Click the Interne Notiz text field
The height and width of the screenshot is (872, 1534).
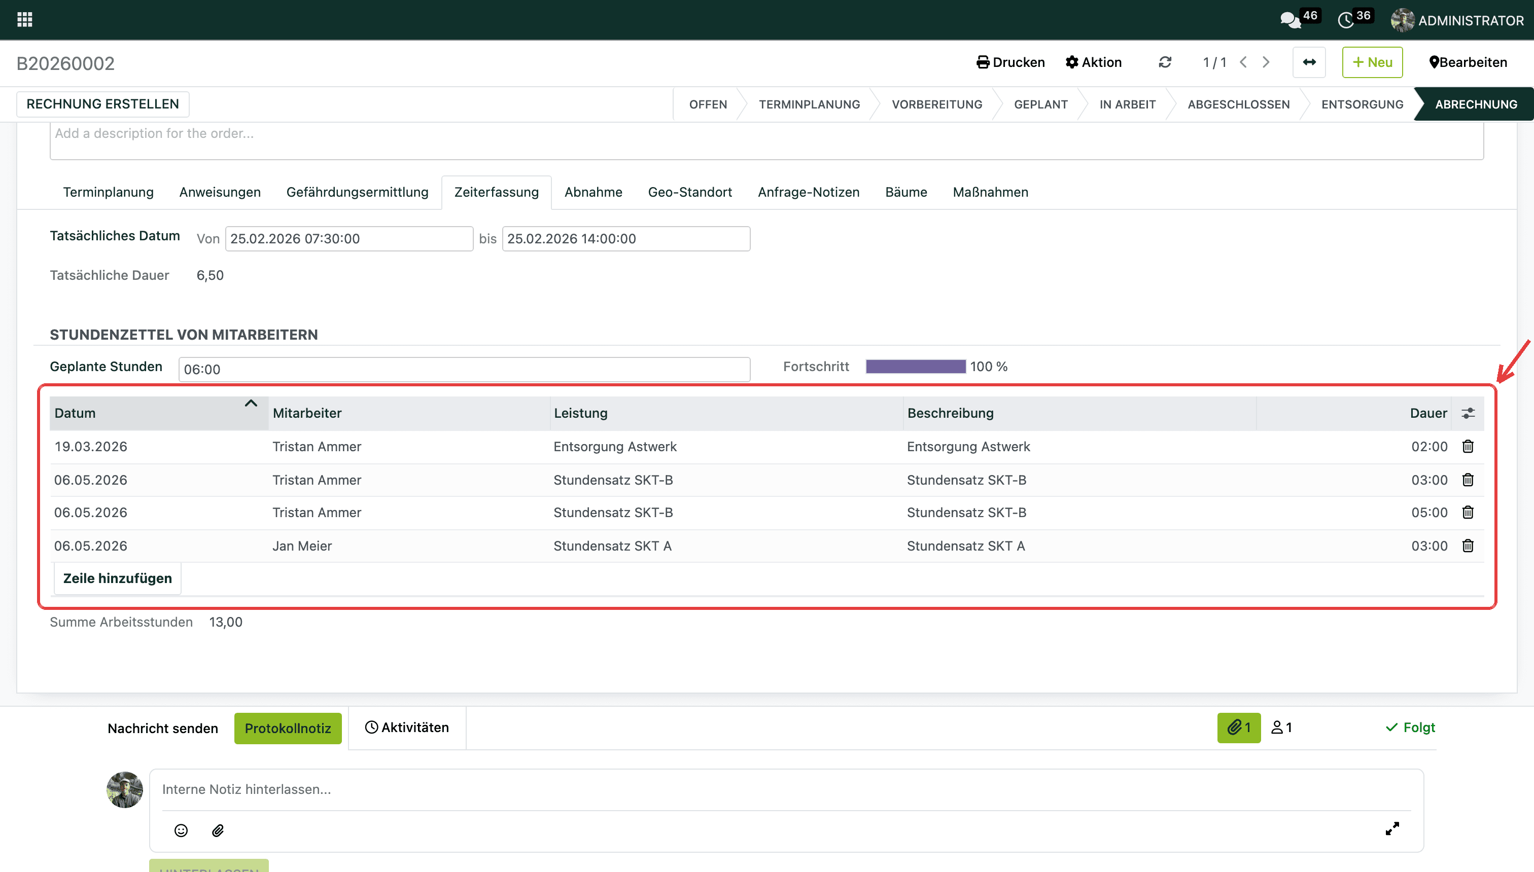(786, 790)
